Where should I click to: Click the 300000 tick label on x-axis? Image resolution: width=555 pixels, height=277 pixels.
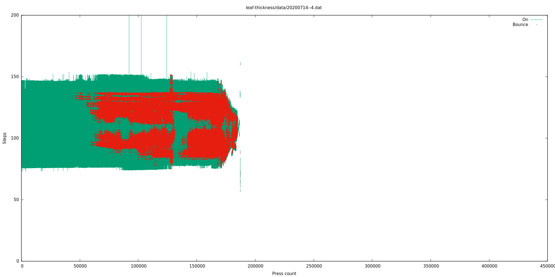click(x=372, y=266)
